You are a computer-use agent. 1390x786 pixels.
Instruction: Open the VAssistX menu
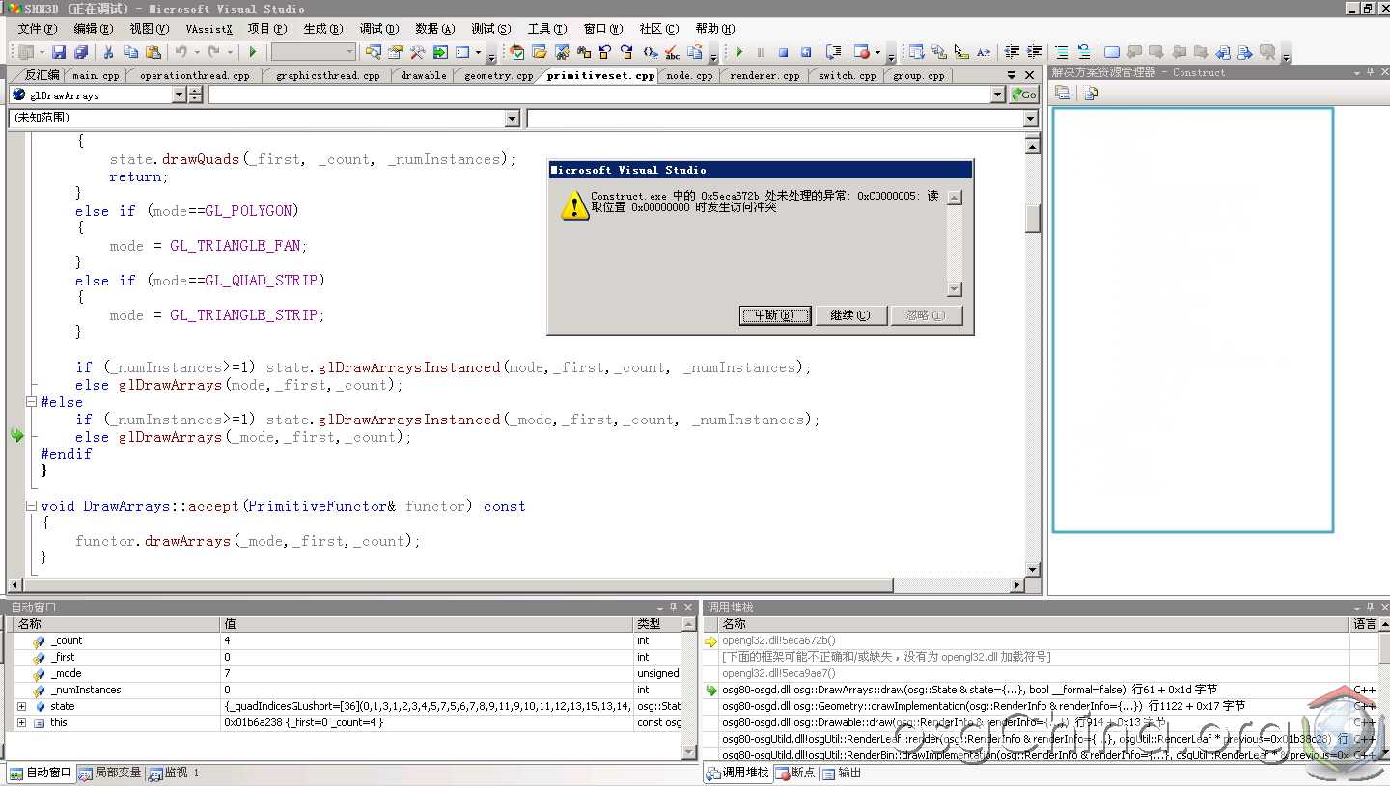tap(208, 29)
